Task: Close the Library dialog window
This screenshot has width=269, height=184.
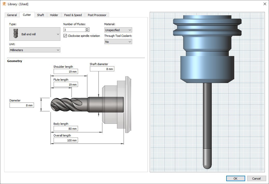Action: pos(265,4)
